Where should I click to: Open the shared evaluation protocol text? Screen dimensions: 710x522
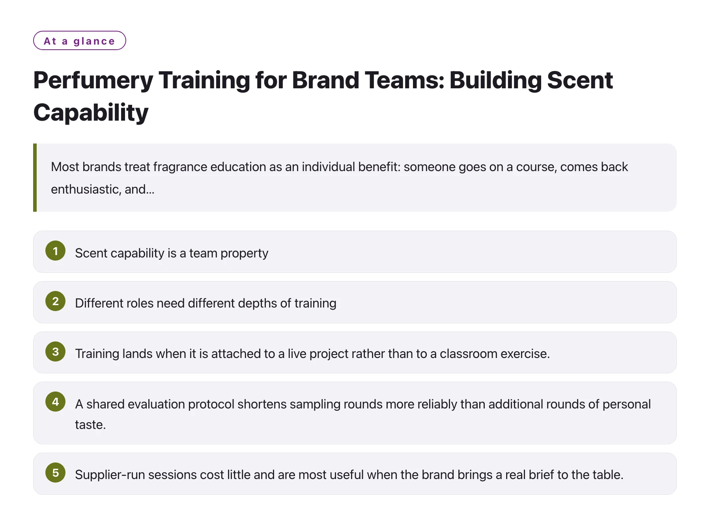tap(363, 414)
